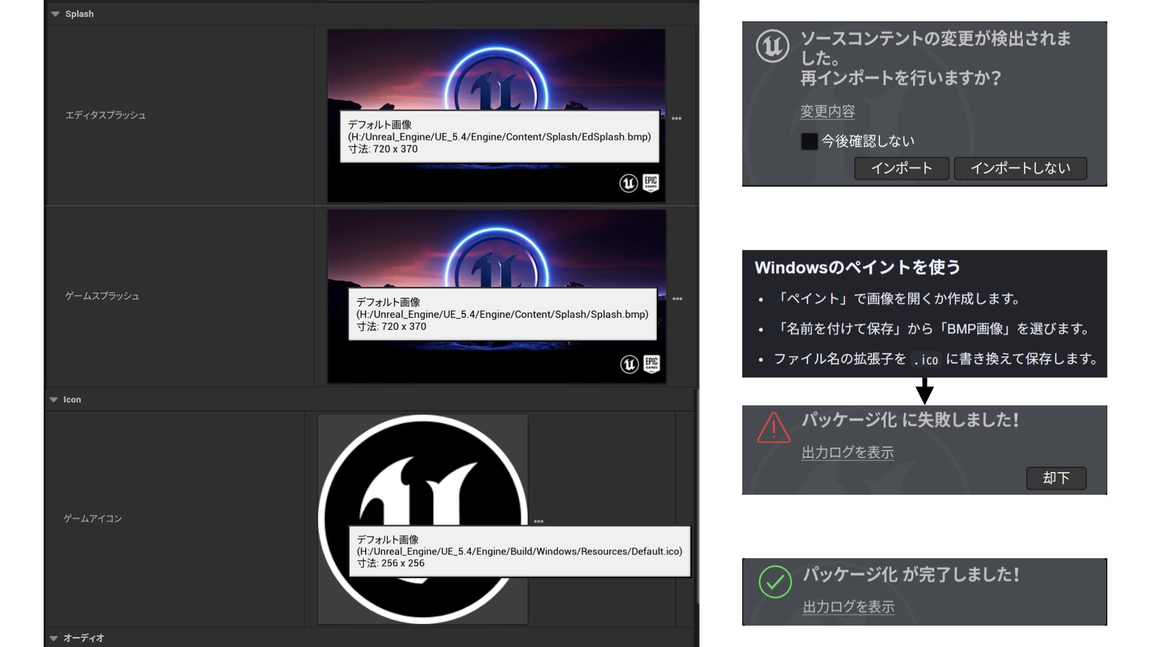Expand the オーディオ section
1151x647 pixels.
[54, 638]
